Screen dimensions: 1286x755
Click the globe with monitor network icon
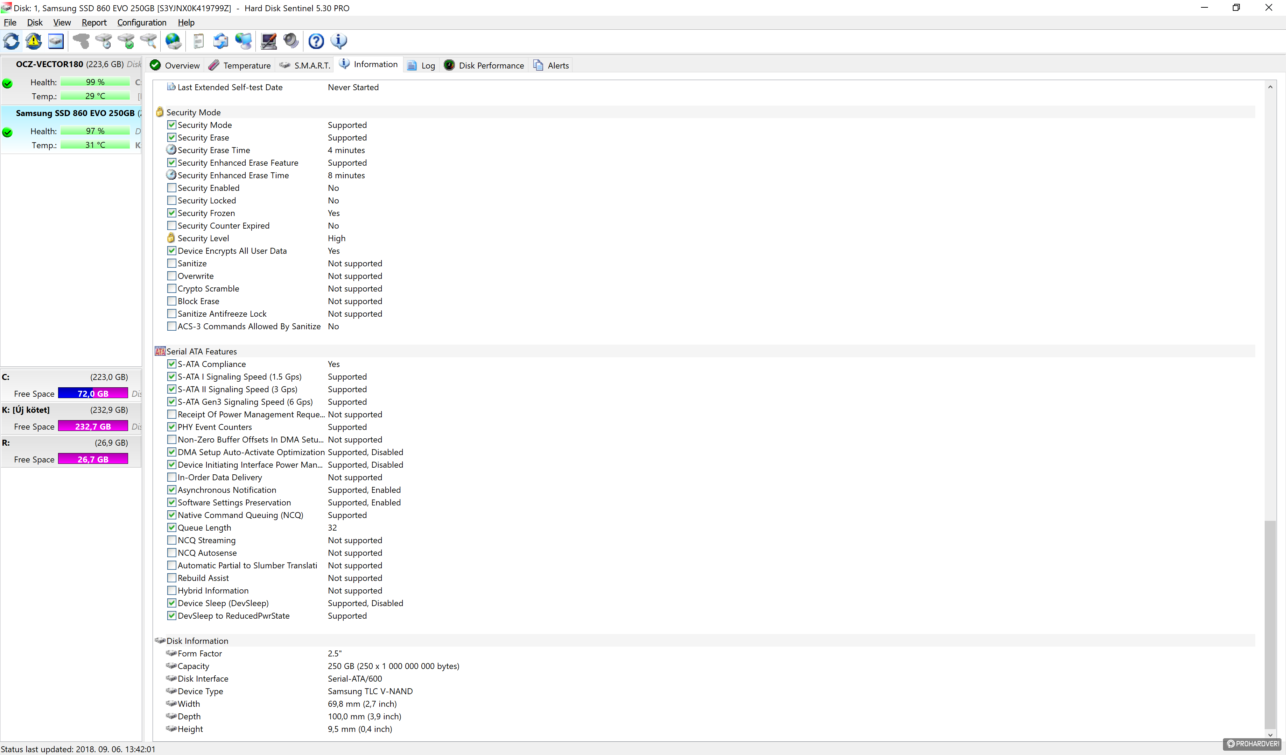click(x=244, y=41)
